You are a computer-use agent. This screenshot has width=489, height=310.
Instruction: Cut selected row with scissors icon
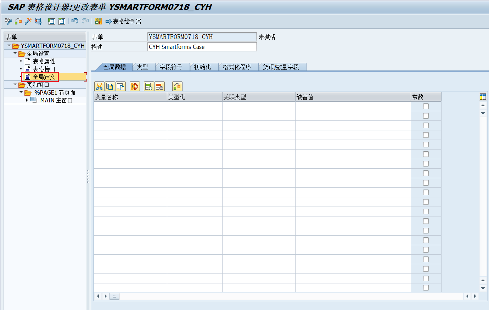click(99, 86)
